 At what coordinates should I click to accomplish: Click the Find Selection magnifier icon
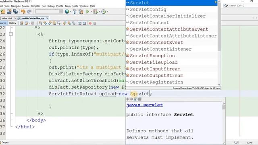[x=40, y=23]
